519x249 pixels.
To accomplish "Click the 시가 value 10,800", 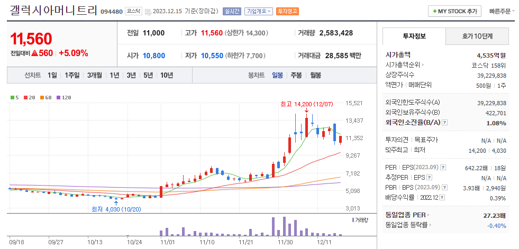I will [x=154, y=56].
